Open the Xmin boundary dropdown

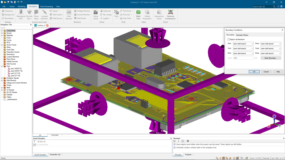click(x=252, y=44)
